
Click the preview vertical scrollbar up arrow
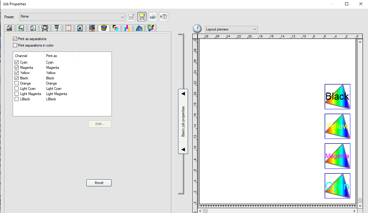click(360, 42)
